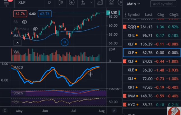
Task: Change the D interval in top toolbar
Action: [49, 3]
